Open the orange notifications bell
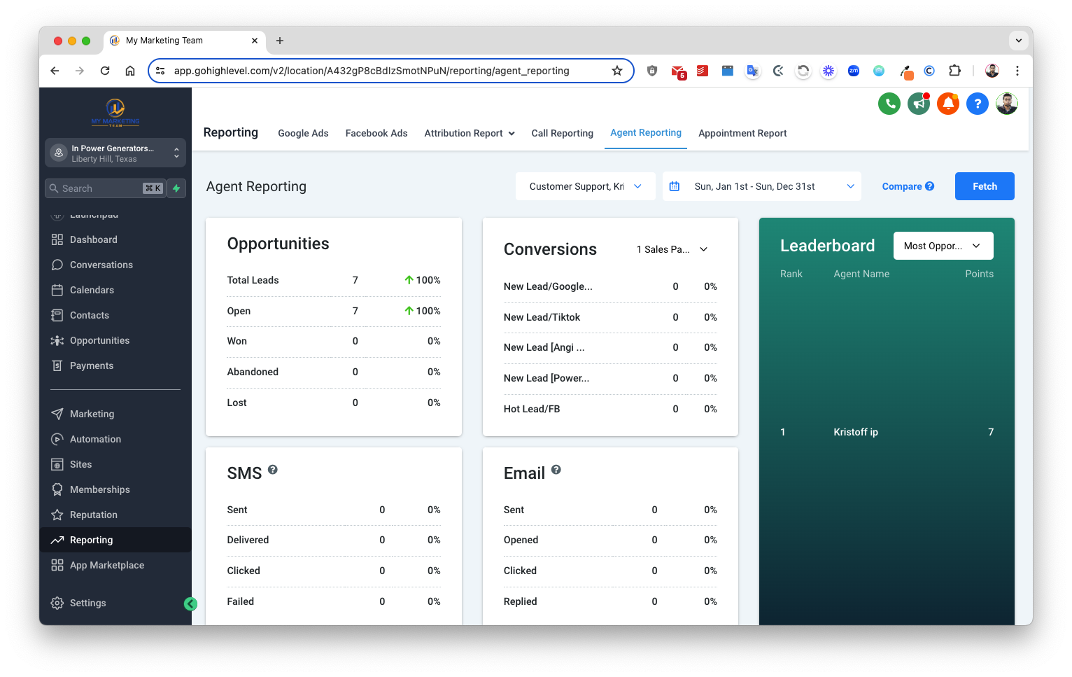 click(947, 104)
